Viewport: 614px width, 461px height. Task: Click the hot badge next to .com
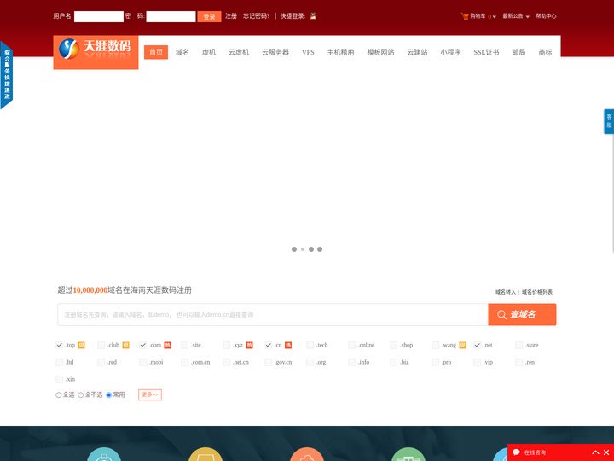coord(167,345)
